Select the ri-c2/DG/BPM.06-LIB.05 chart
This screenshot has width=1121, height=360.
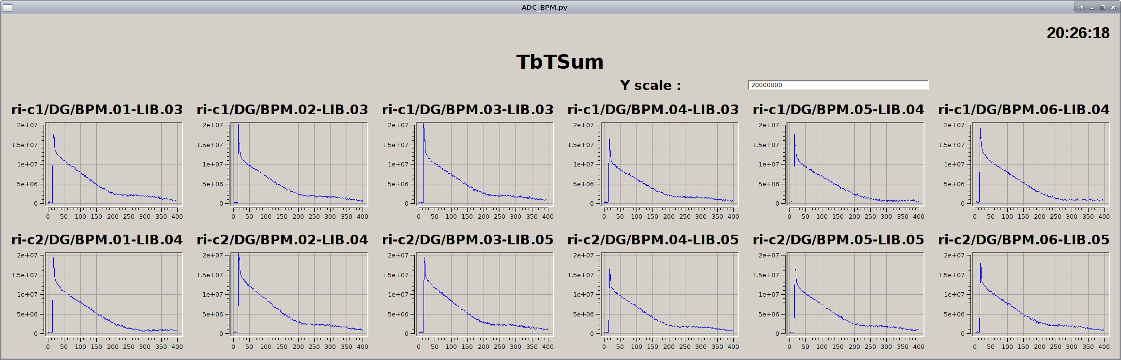[1041, 294]
